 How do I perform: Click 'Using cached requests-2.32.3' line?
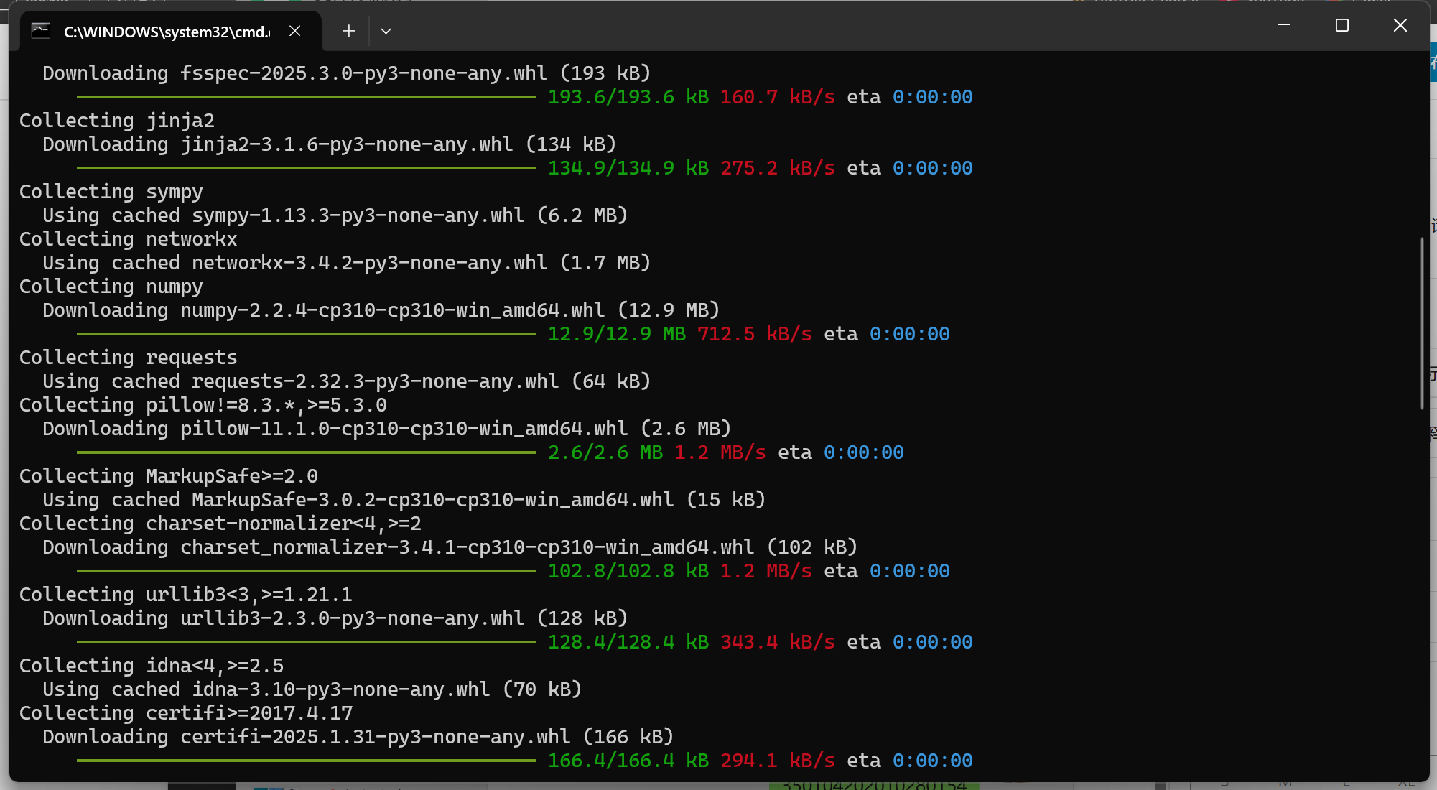click(347, 381)
